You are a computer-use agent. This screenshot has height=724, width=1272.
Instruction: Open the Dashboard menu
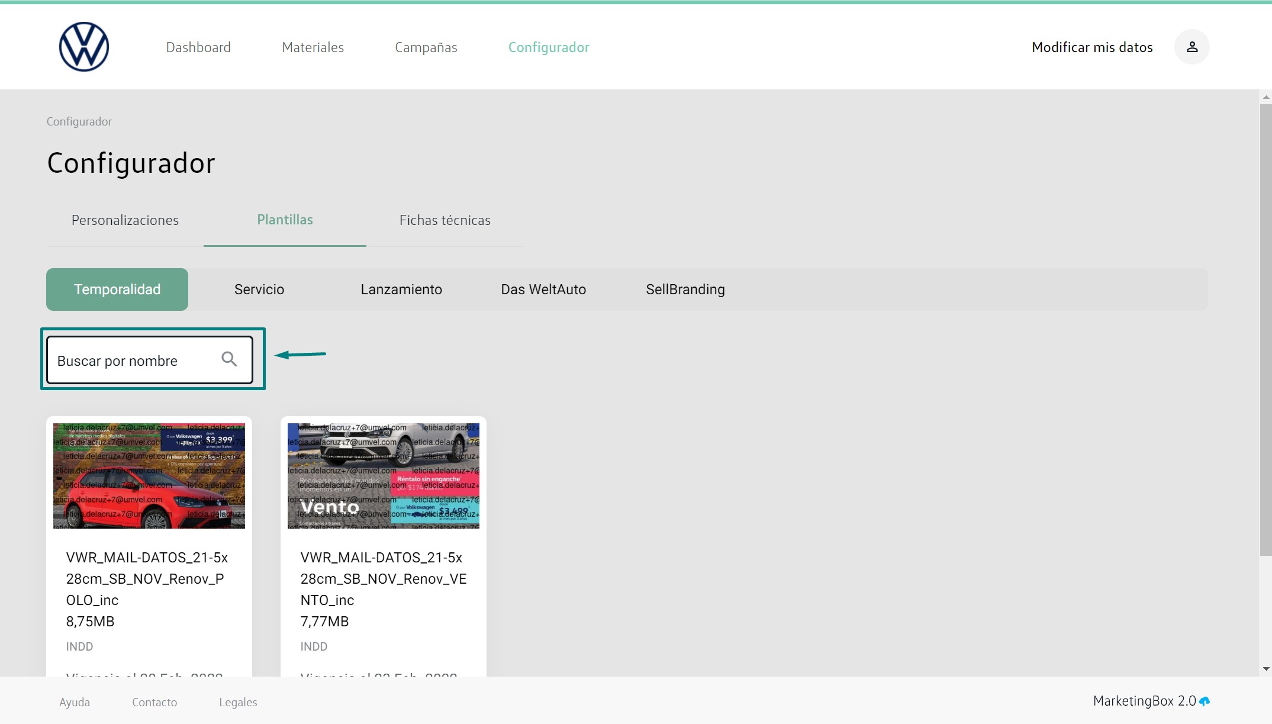198,47
